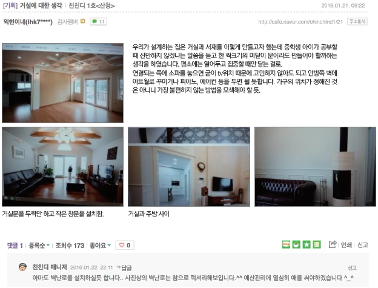Share post via green blog icon
This screenshot has height=288, width=378.
[286, 244]
